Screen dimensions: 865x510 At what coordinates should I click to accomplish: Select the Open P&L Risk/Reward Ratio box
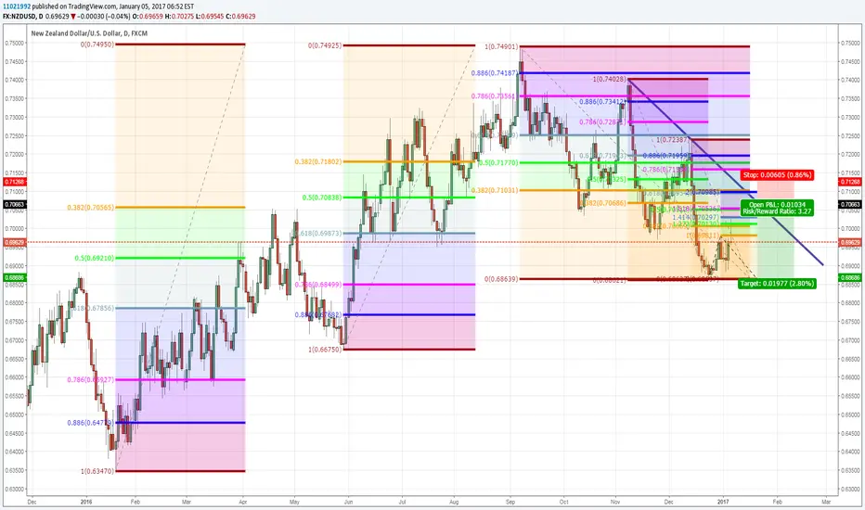click(x=777, y=208)
